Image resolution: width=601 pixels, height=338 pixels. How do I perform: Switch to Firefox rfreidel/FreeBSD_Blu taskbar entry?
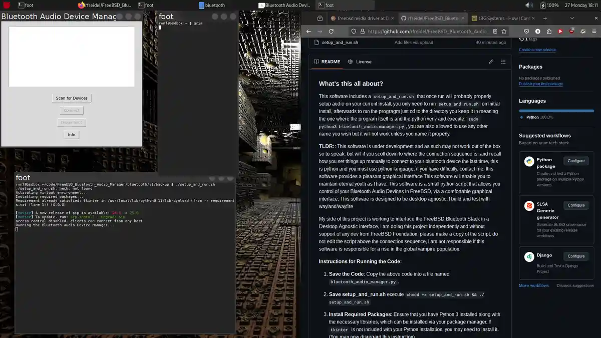pos(105,5)
